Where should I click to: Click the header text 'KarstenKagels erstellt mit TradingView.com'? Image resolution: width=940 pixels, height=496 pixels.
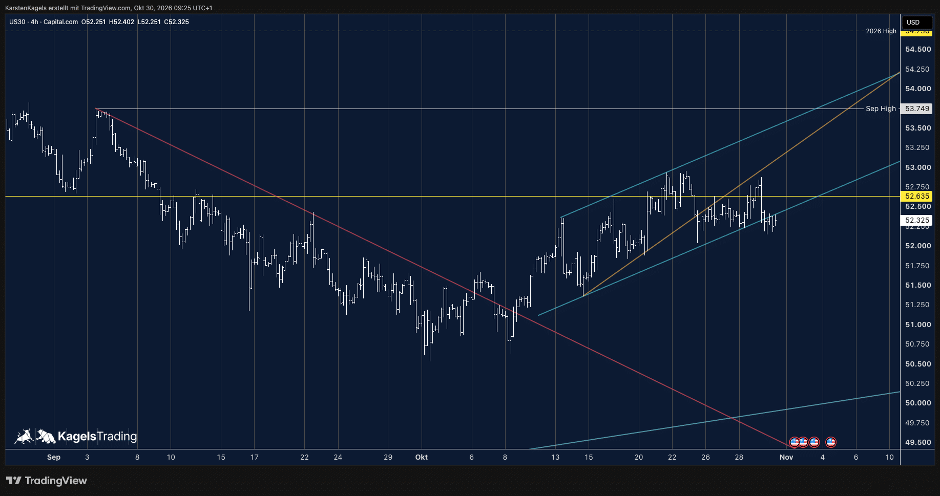[68, 8]
